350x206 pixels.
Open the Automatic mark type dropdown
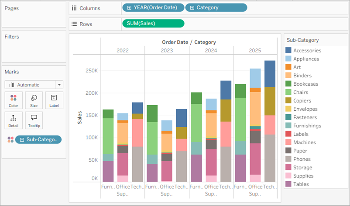tap(59, 85)
